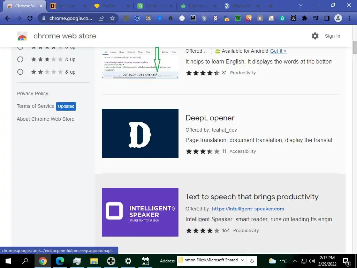Click the page vertical scrollbar thumb
357x268 pixels.
click(355, 47)
